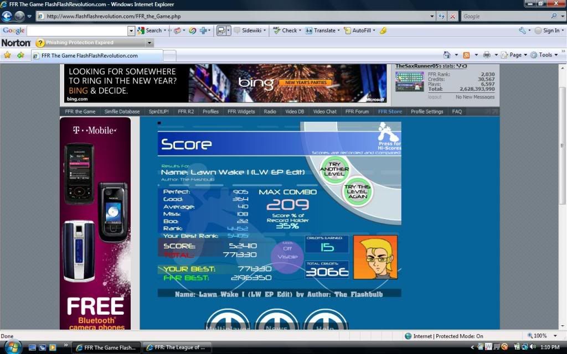The image size is (567, 354).
Task: Click the Google toolbar search field
Action: [77, 30]
